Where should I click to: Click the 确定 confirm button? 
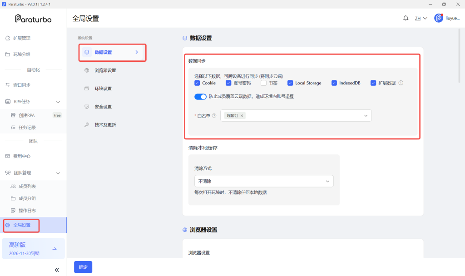[83, 267]
